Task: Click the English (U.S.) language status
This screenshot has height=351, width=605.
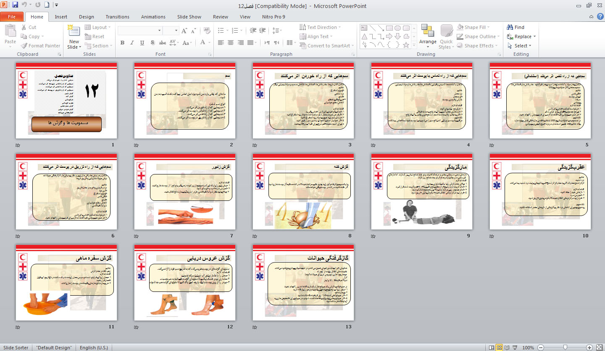Action: (94, 348)
